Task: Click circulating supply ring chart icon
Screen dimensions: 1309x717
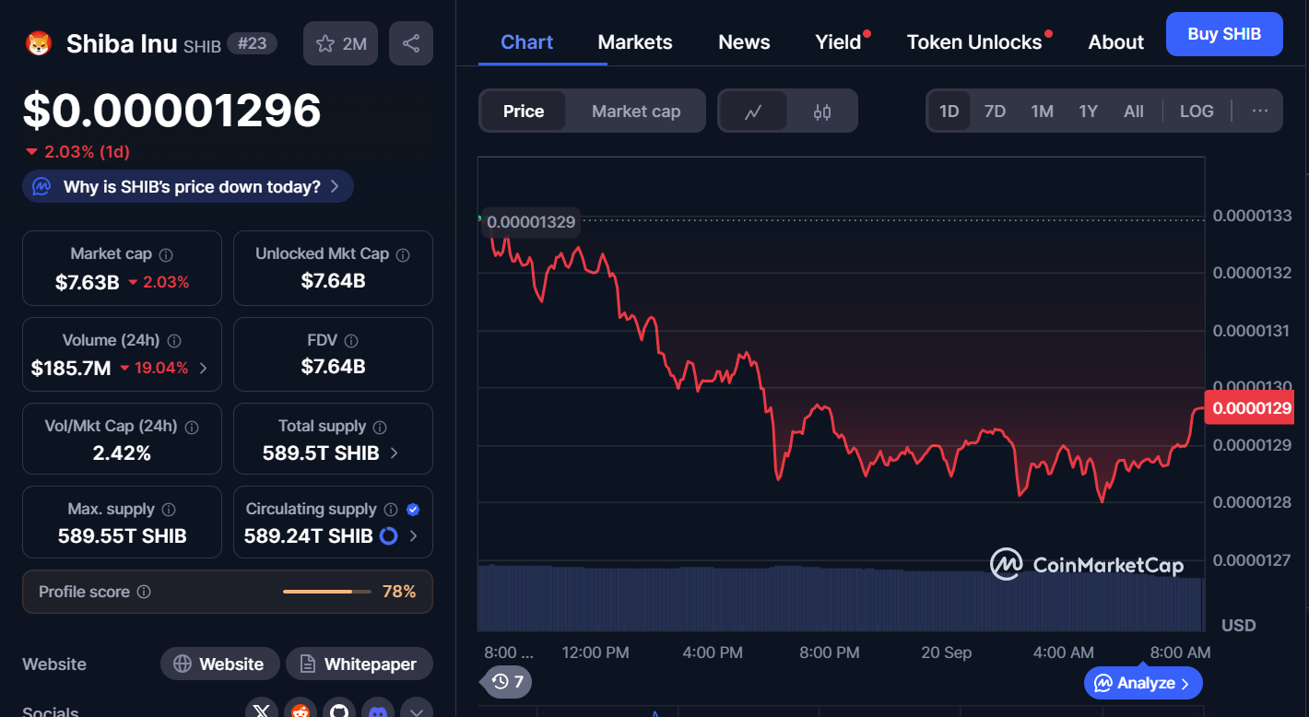Action: pos(388,535)
